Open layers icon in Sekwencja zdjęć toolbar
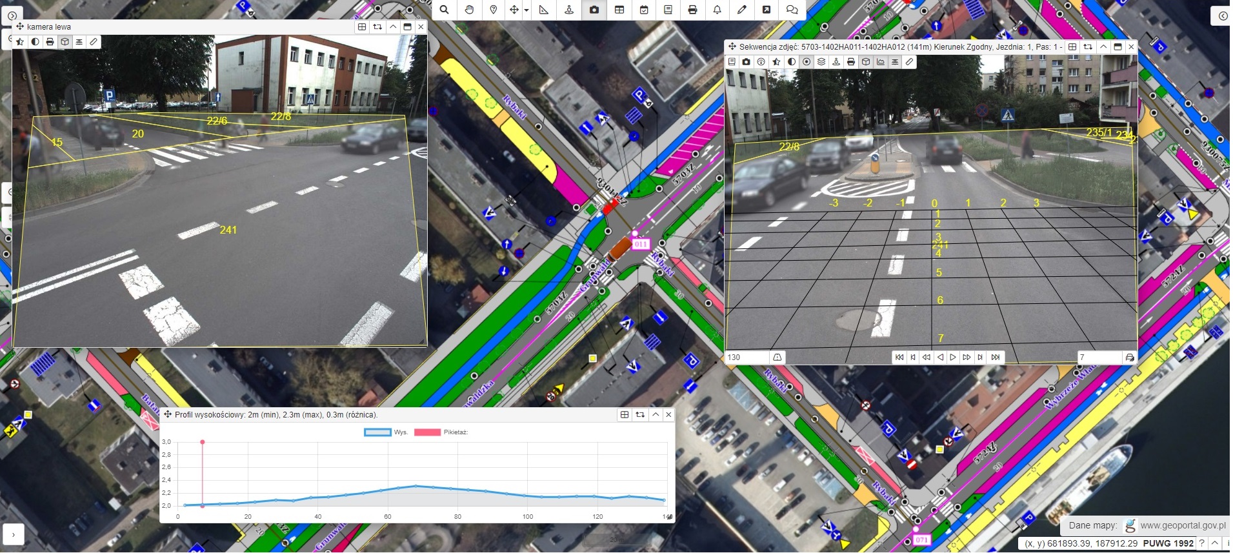The width and height of the screenshot is (1233, 553). [821, 61]
